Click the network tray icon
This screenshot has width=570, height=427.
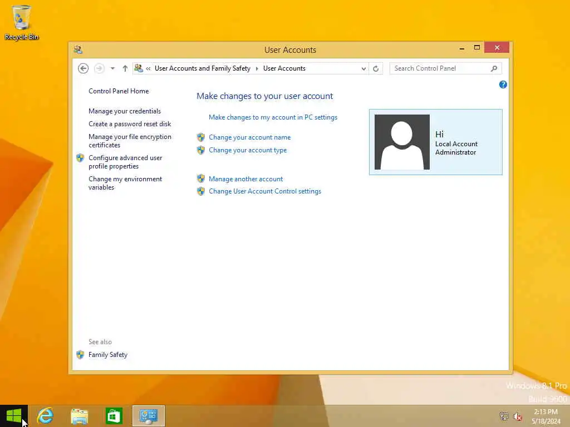(x=504, y=416)
